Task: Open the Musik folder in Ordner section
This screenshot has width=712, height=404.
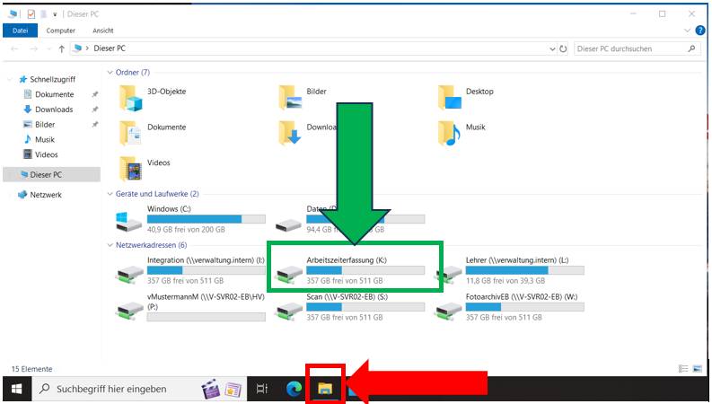Action: (x=451, y=133)
